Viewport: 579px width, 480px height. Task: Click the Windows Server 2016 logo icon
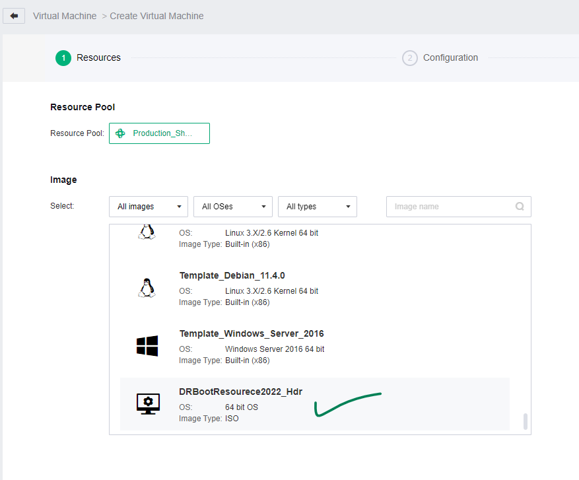(147, 346)
